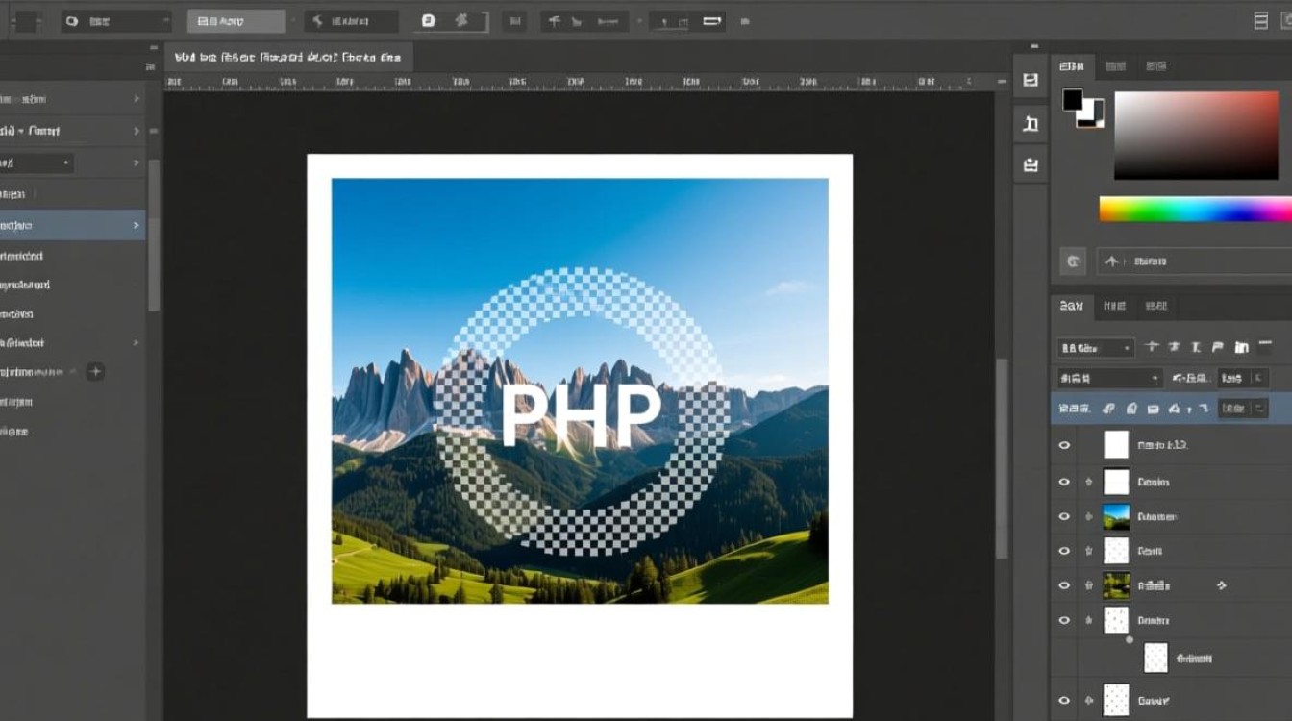The height and width of the screenshot is (721, 1292).
Task: Hide the dark forest layer using its eye icon
Action: (1064, 585)
